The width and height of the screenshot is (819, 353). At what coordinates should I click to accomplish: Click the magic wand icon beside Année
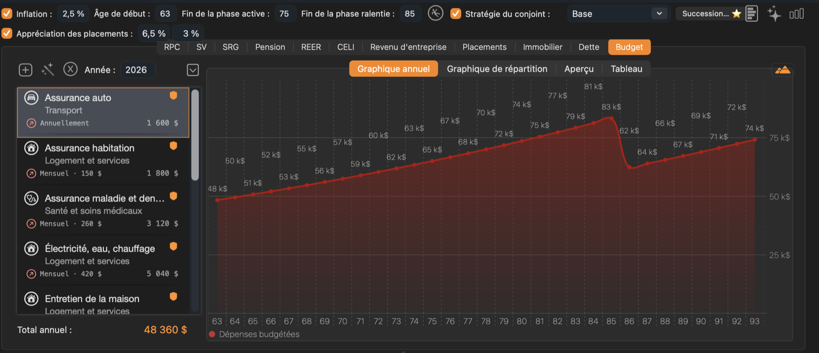click(48, 70)
